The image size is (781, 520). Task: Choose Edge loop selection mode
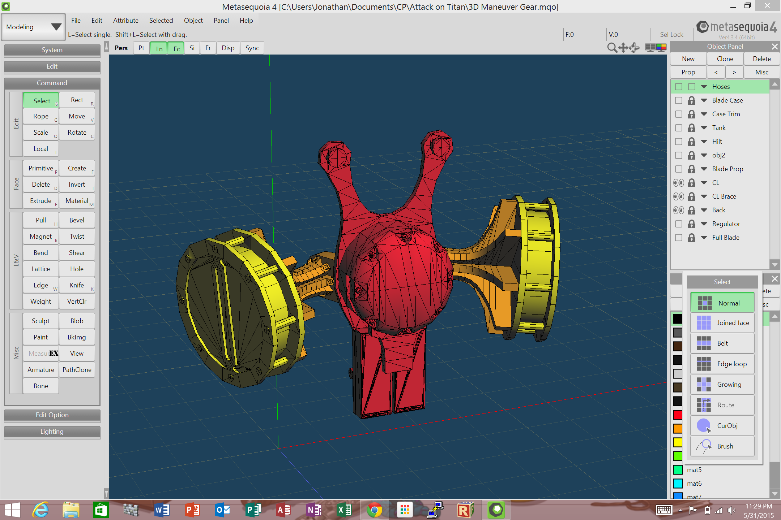point(722,364)
